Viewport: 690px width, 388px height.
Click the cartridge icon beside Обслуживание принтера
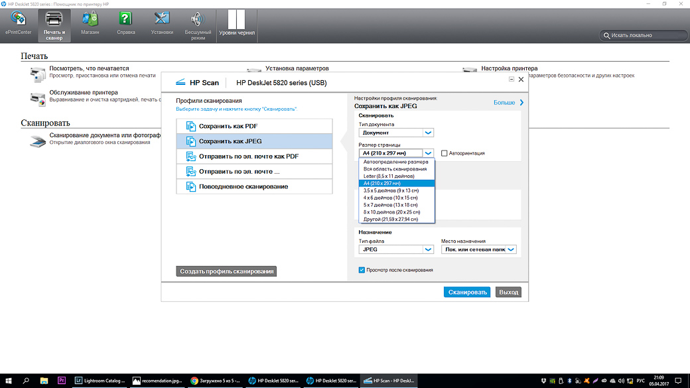(37, 98)
